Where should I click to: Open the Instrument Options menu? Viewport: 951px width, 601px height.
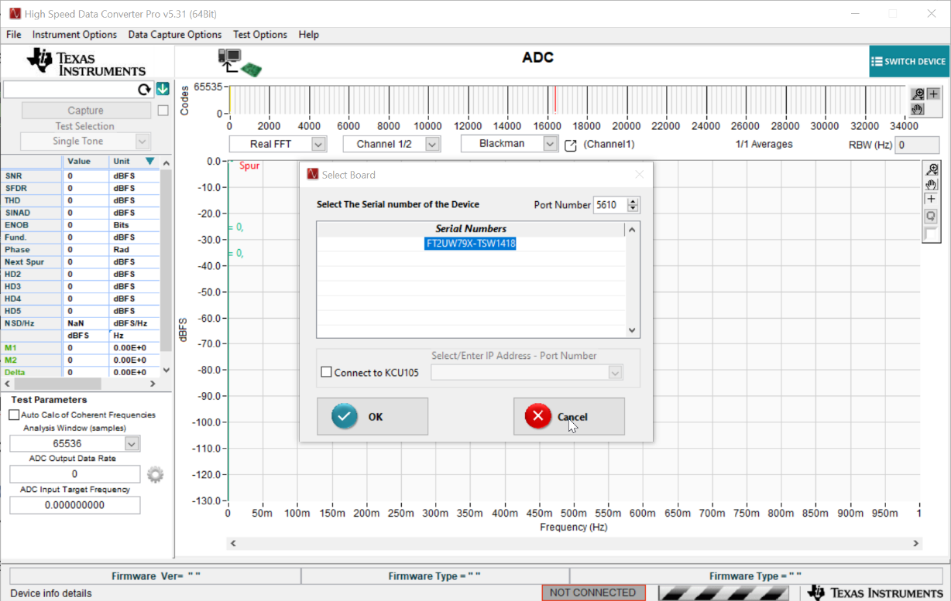[74, 35]
